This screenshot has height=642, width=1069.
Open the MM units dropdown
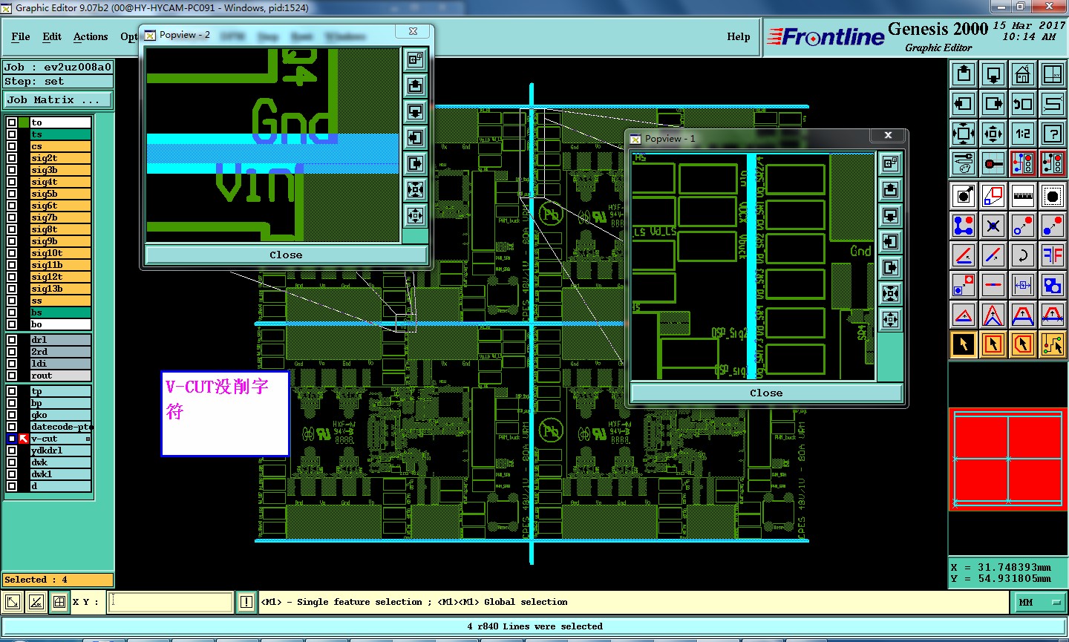pos(1039,602)
